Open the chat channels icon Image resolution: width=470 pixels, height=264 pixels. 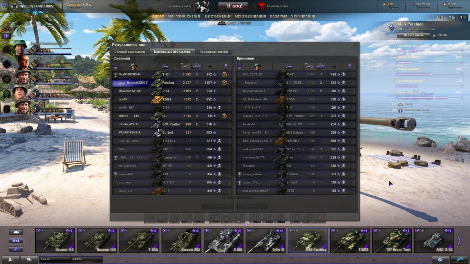click(x=29, y=259)
